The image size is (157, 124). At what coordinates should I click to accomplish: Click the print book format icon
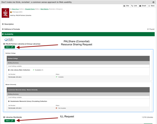[11, 12]
